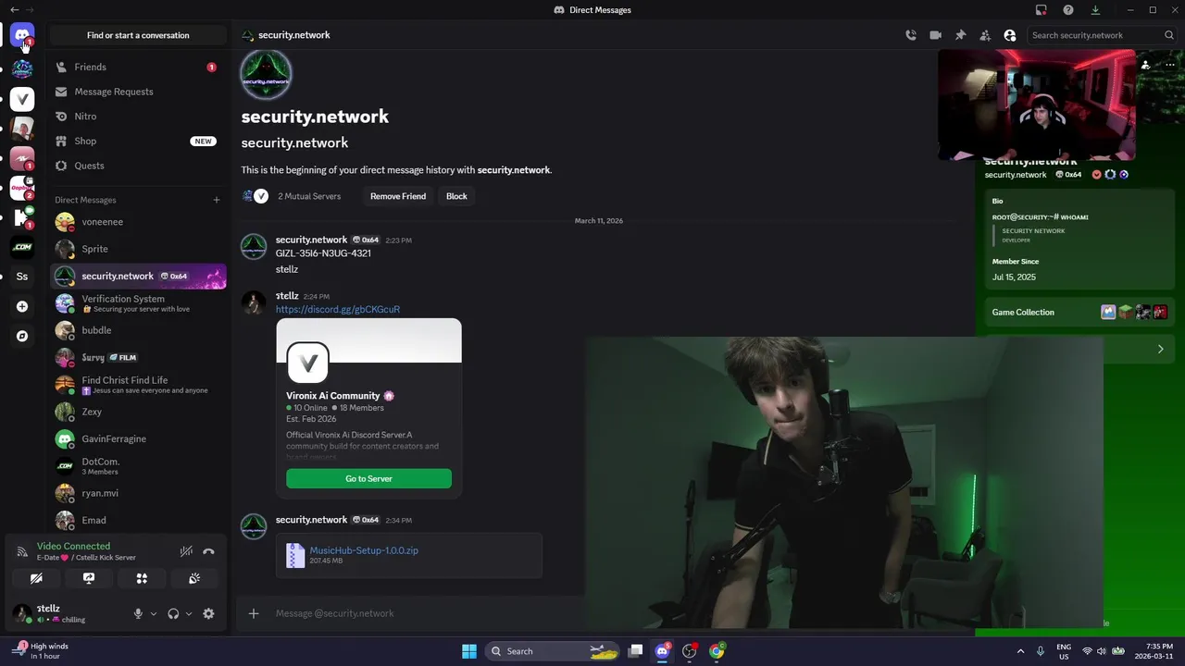
Task: Open the Ss server icon
Action: coord(22,277)
